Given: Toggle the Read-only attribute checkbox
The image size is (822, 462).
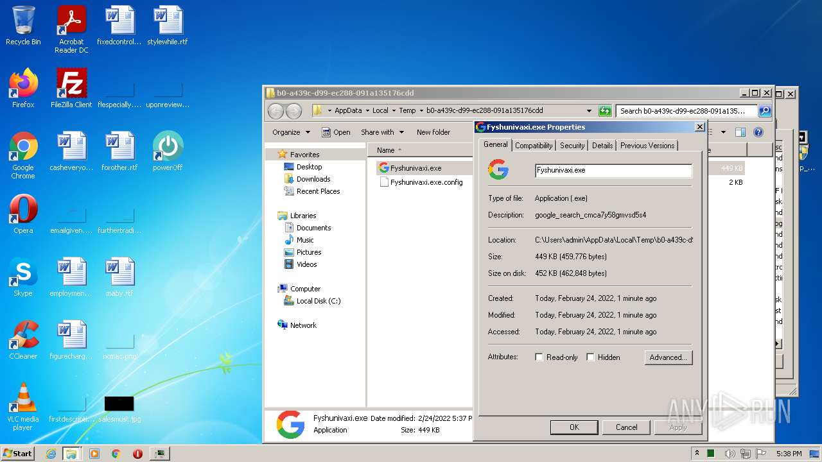Looking at the screenshot, I should point(539,357).
